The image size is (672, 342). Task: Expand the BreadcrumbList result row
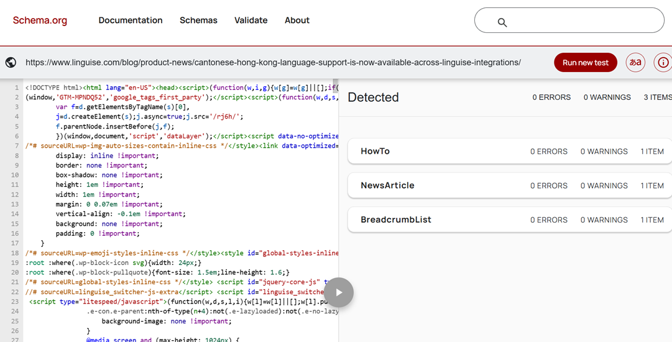tap(510, 220)
